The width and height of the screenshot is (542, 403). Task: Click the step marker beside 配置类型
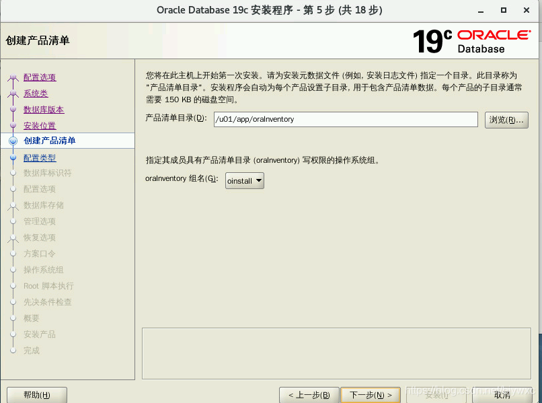tap(13, 157)
